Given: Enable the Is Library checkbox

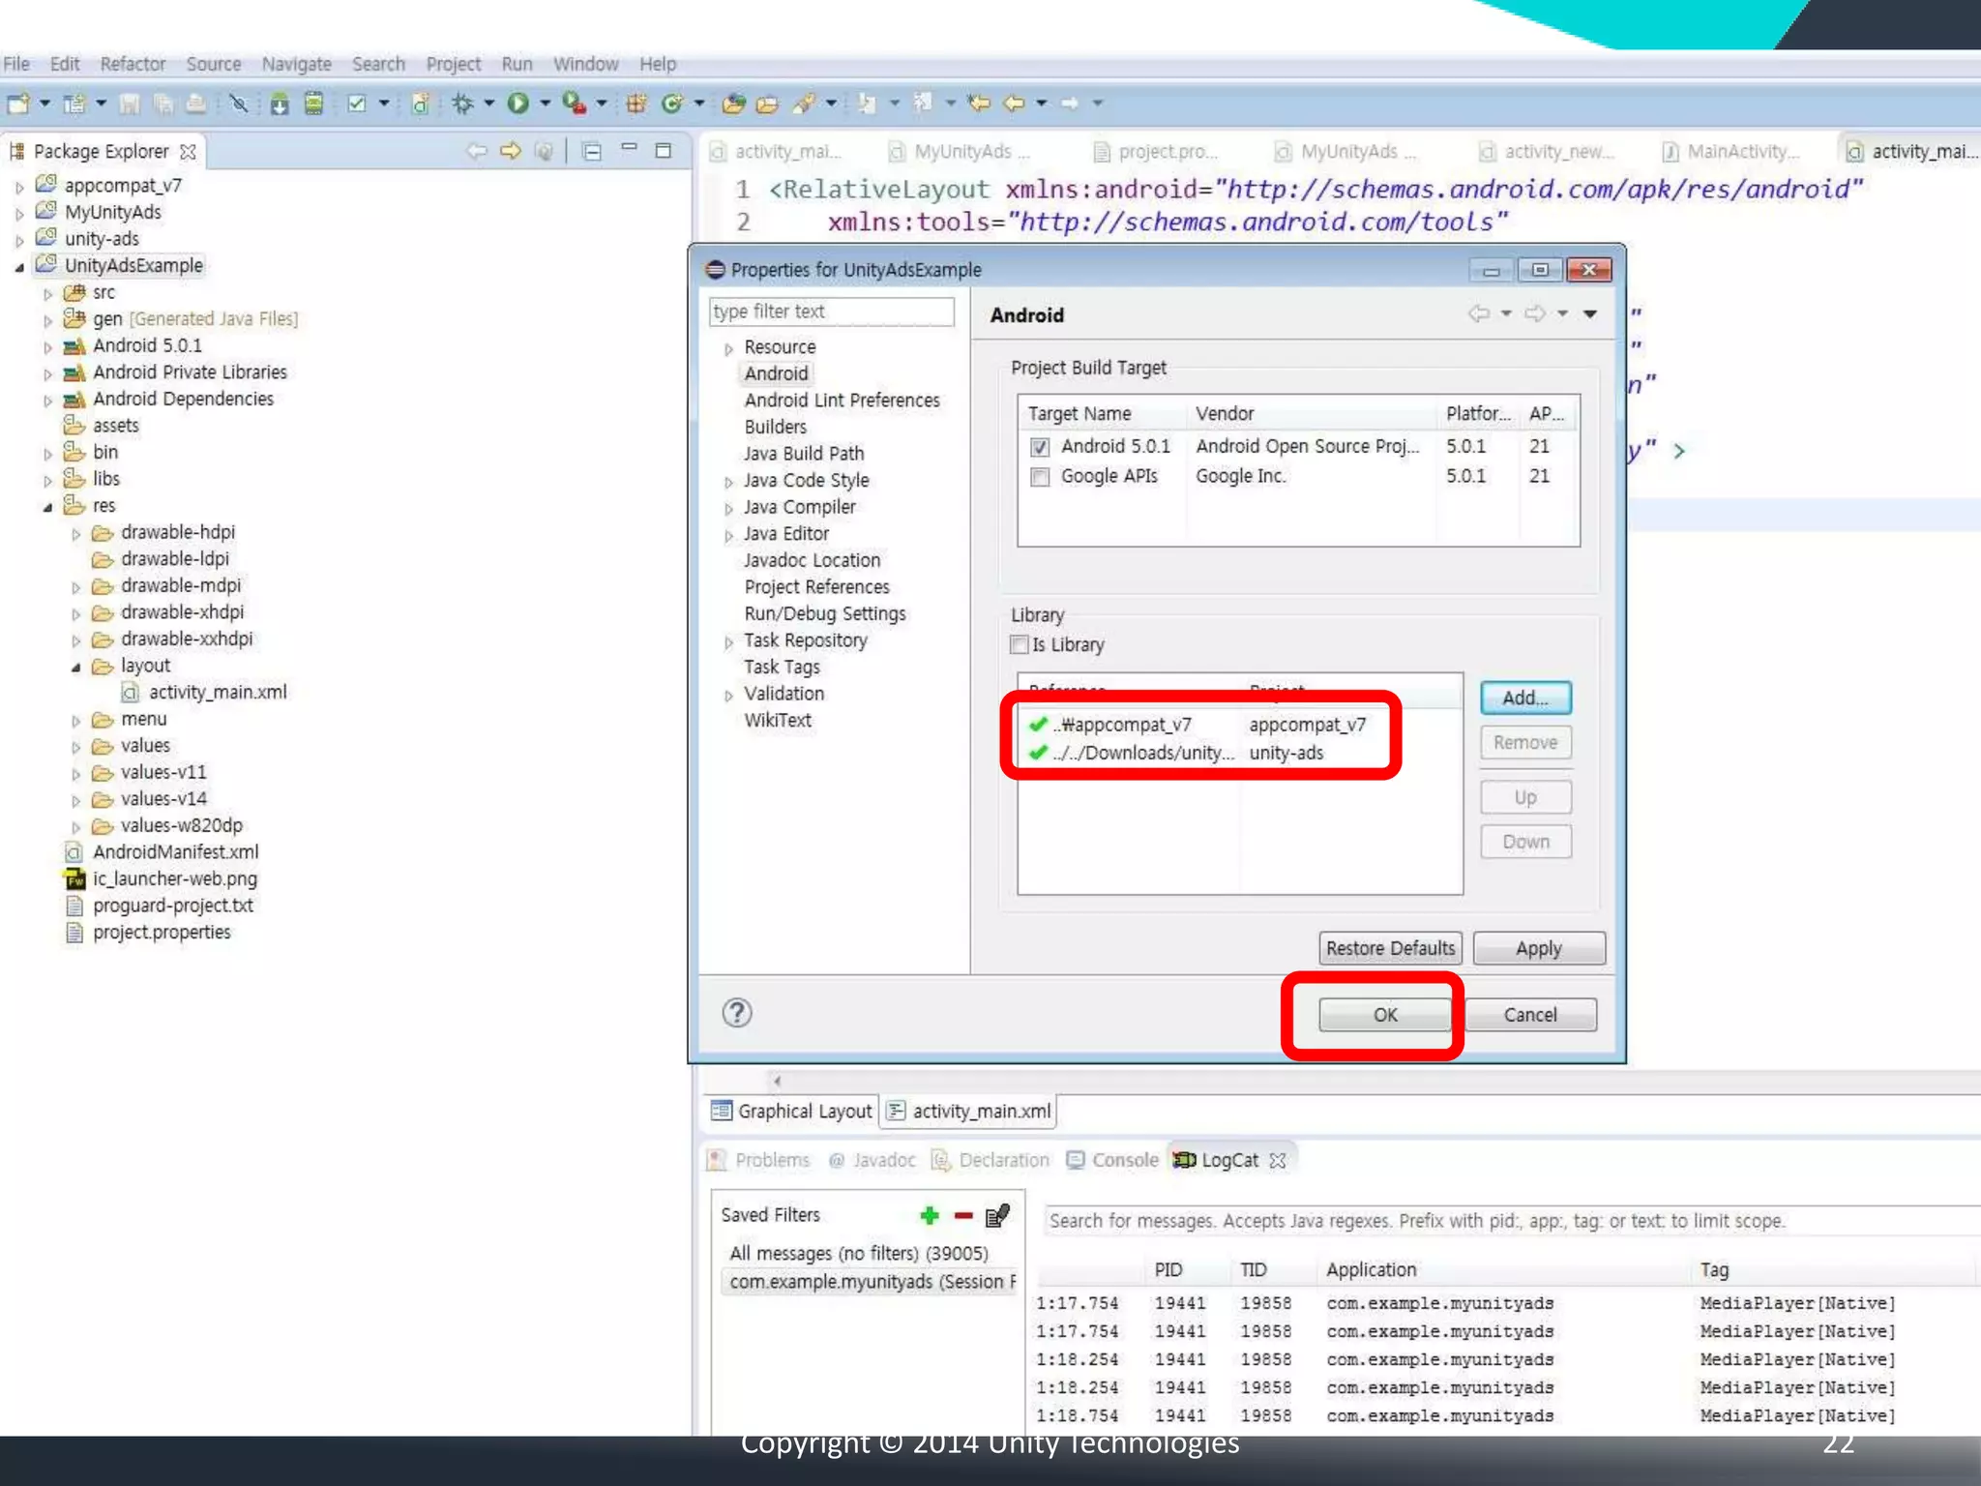Looking at the screenshot, I should [1019, 644].
